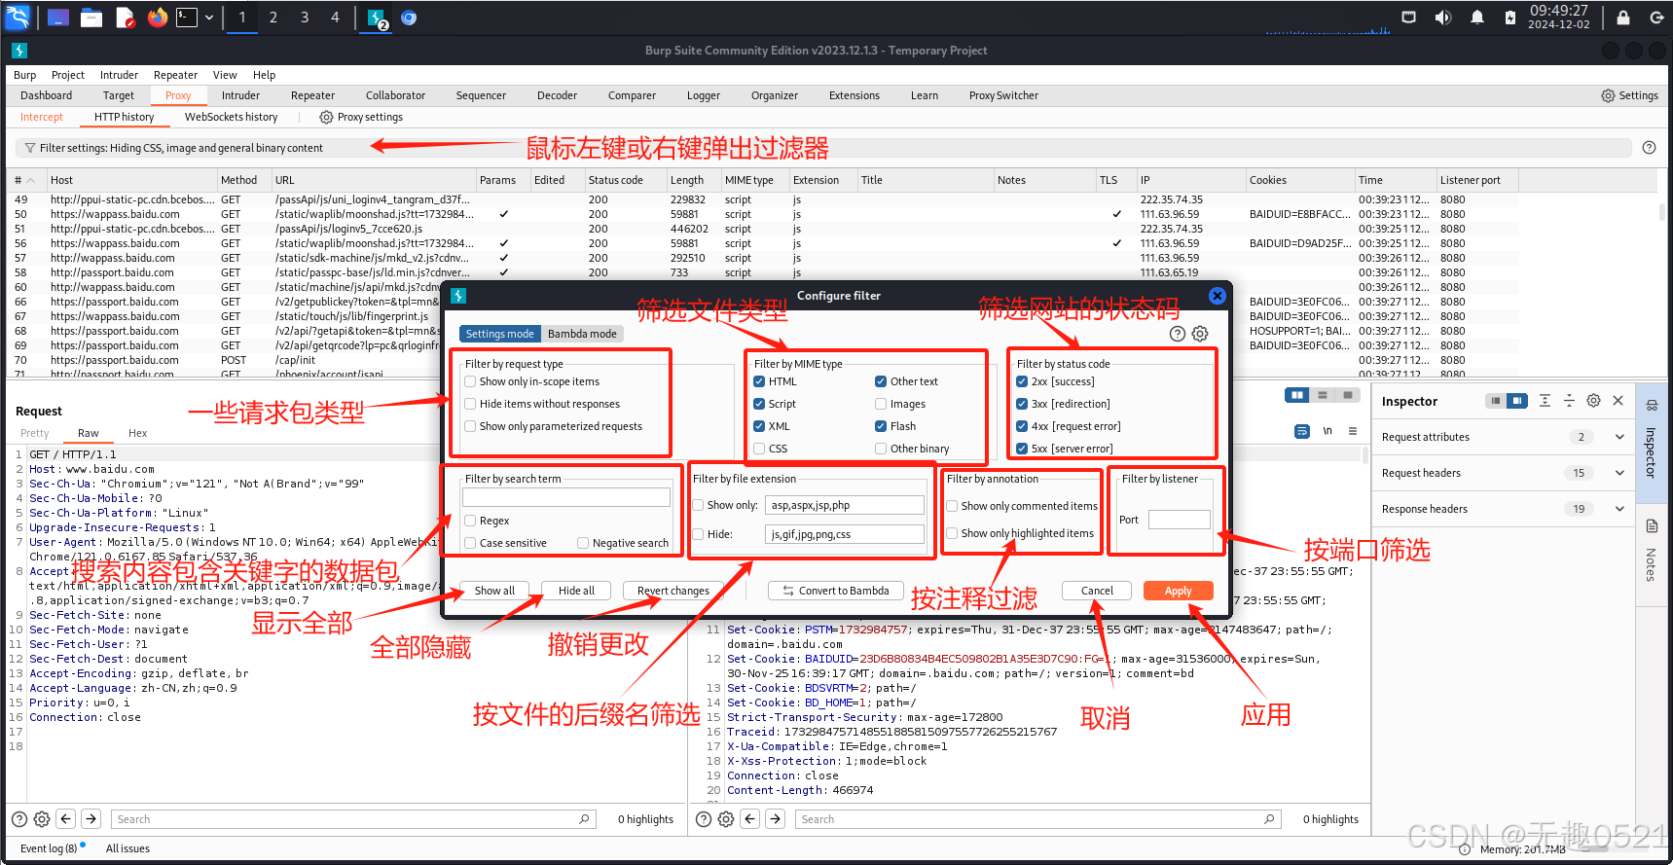Open the Proxy tab
This screenshot has width=1673, height=865.
pyautogui.click(x=178, y=95)
